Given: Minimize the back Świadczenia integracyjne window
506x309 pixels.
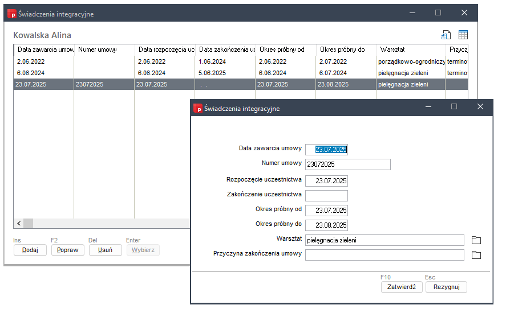Looking at the screenshot, I should 412,13.
